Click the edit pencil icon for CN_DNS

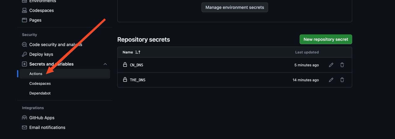[x=331, y=65]
